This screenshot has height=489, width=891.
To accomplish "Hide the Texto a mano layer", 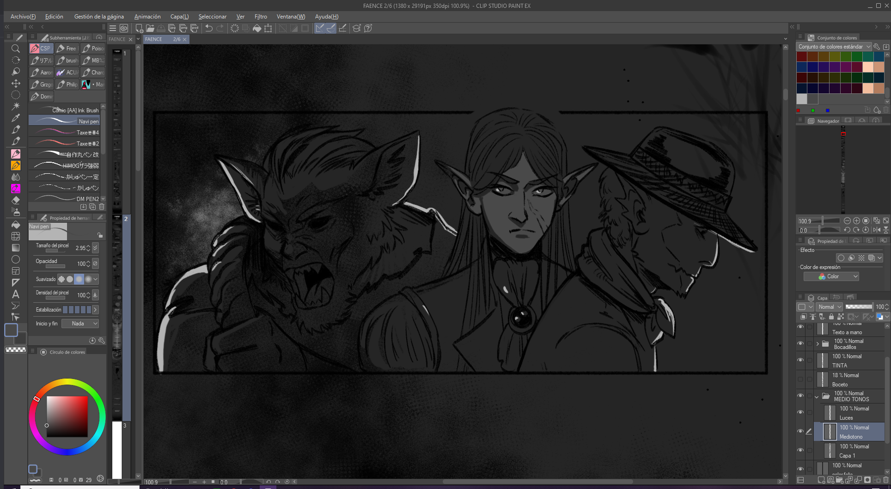I will (800, 327).
